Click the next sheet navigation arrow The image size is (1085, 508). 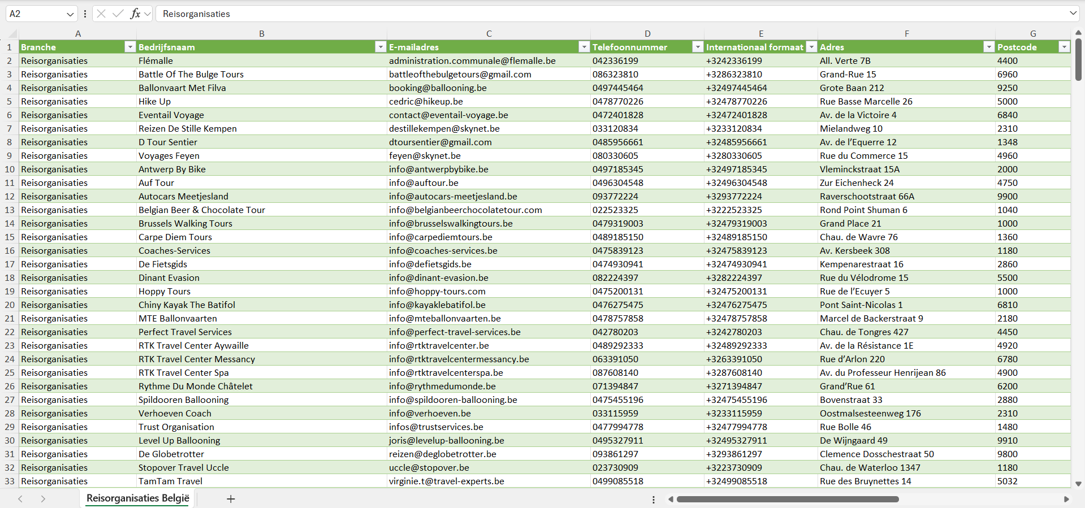point(43,498)
